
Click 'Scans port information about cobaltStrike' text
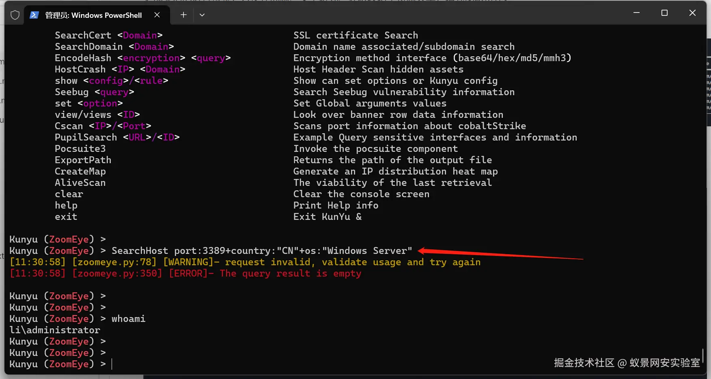point(409,126)
